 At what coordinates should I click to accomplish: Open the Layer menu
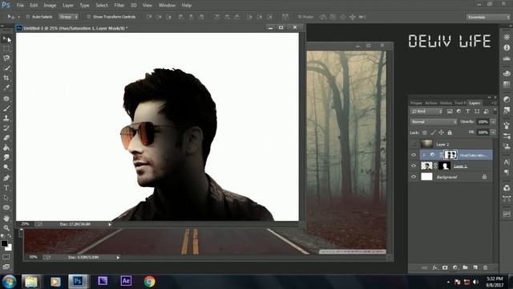click(x=68, y=6)
